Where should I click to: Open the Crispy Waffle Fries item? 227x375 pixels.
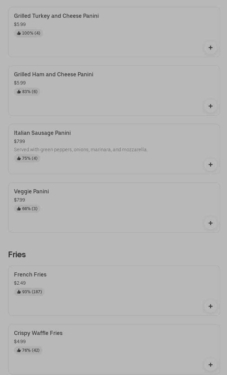pyautogui.click(x=38, y=333)
